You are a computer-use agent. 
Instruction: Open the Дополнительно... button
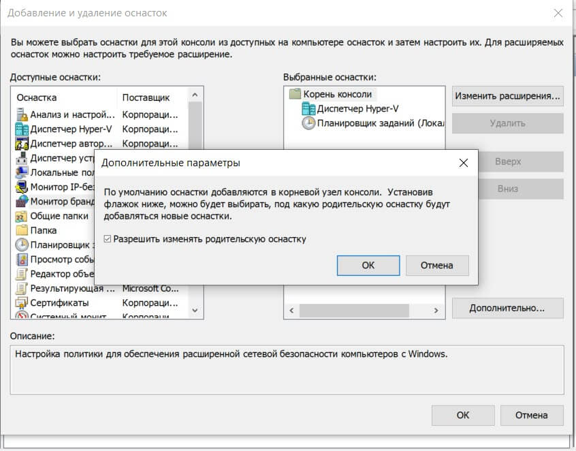(508, 308)
